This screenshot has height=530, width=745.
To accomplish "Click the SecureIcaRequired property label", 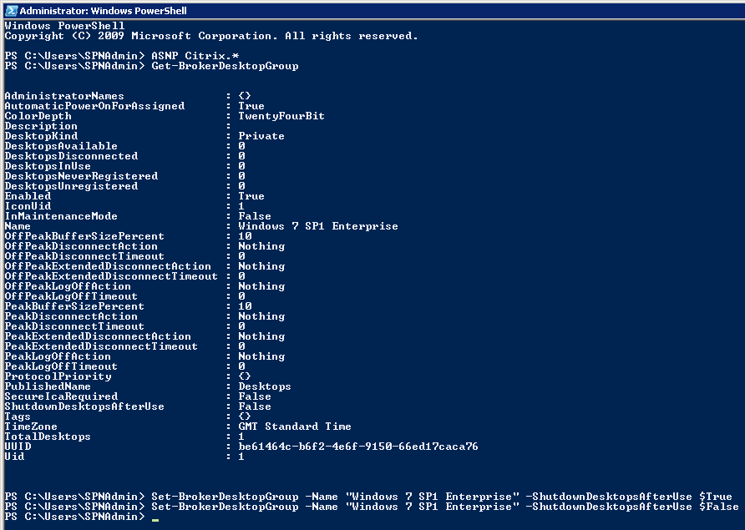I will 61,396.
